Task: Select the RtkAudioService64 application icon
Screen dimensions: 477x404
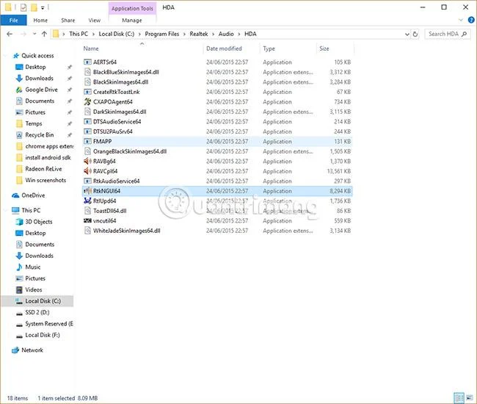Action: pyautogui.click(x=87, y=181)
